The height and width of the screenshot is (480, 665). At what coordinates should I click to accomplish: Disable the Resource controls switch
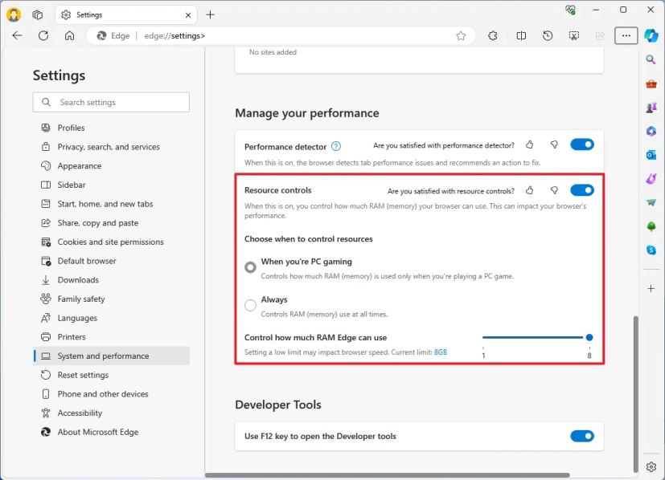(581, 190)
